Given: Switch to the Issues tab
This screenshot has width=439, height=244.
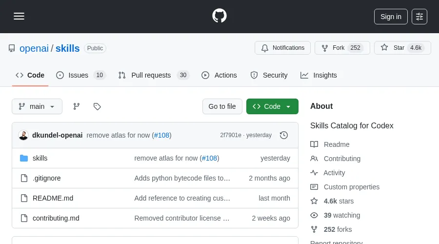Looking at the screenshot, I should click(x=78, y=75).
